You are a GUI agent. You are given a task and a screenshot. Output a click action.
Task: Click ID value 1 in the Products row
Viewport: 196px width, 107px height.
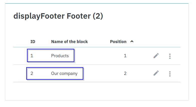pyautogui.click(x=32, y=56)
